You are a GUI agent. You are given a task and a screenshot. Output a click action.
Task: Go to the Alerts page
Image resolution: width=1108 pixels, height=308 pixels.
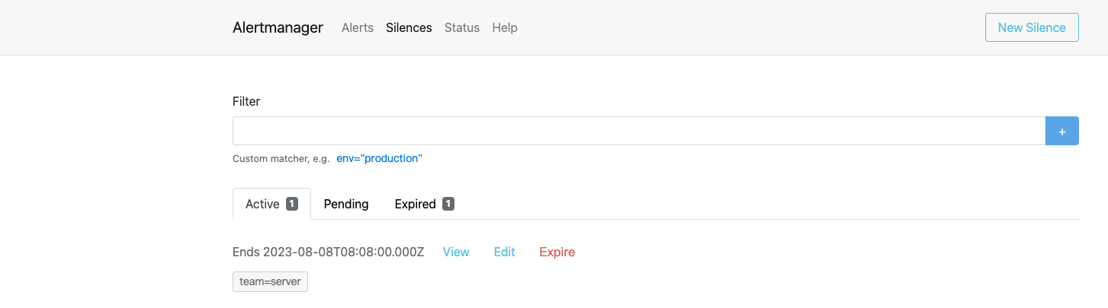pos(358,27)
